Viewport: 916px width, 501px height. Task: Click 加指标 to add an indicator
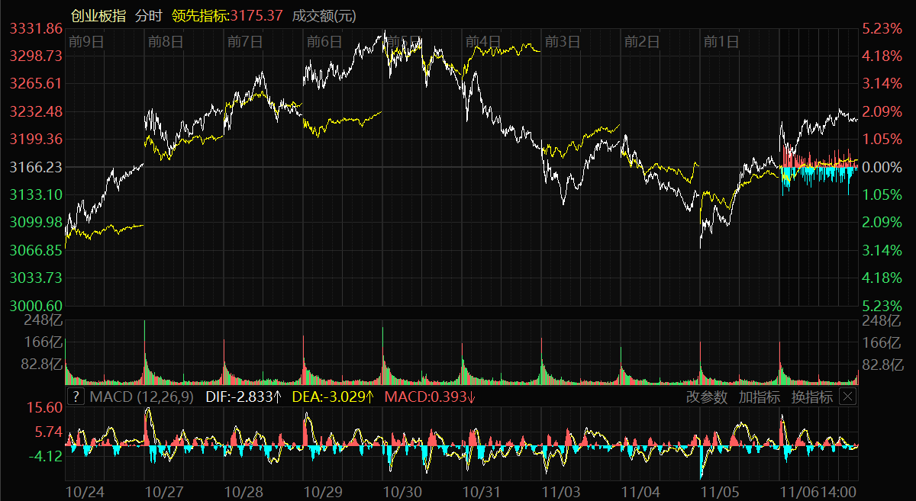coord(759,397)
